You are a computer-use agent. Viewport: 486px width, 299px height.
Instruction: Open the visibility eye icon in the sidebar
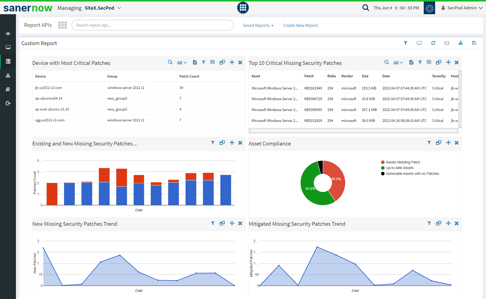pyautogui.click(x=8, y=33)
